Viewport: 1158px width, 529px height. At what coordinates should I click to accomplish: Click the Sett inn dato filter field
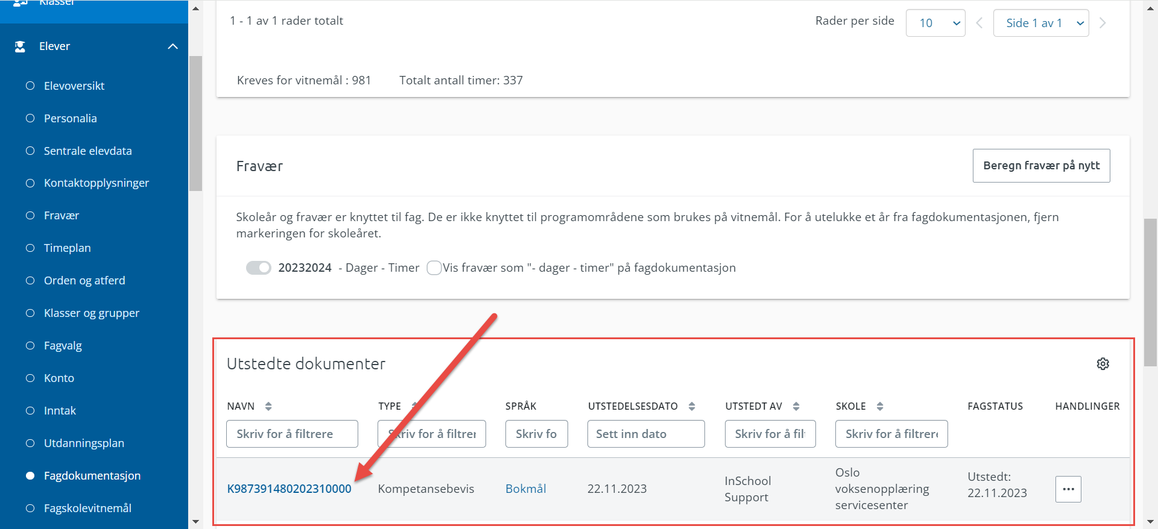(646, 434)
